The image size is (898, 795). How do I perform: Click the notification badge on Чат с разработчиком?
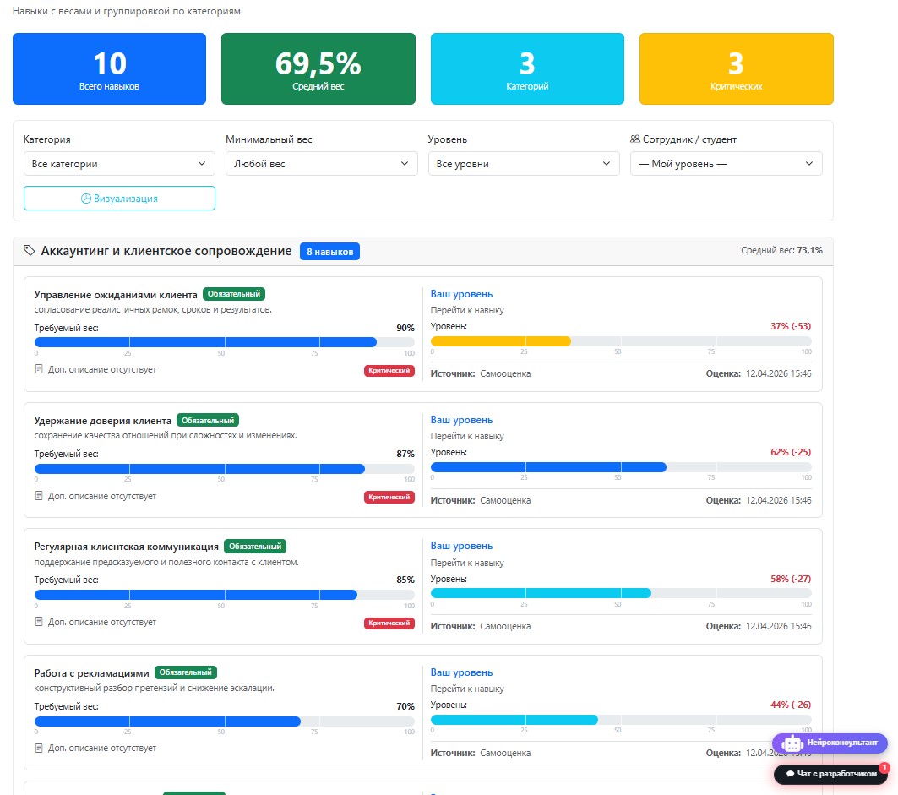coord(884,767)
